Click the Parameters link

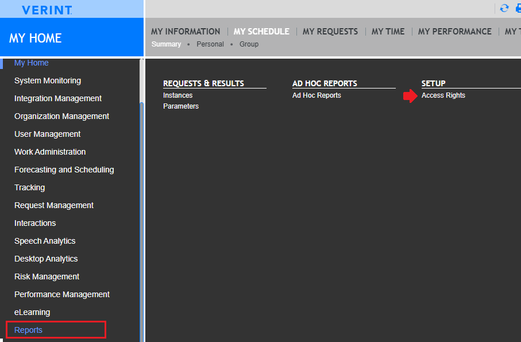pyautogui.click(x=181, y=106)
